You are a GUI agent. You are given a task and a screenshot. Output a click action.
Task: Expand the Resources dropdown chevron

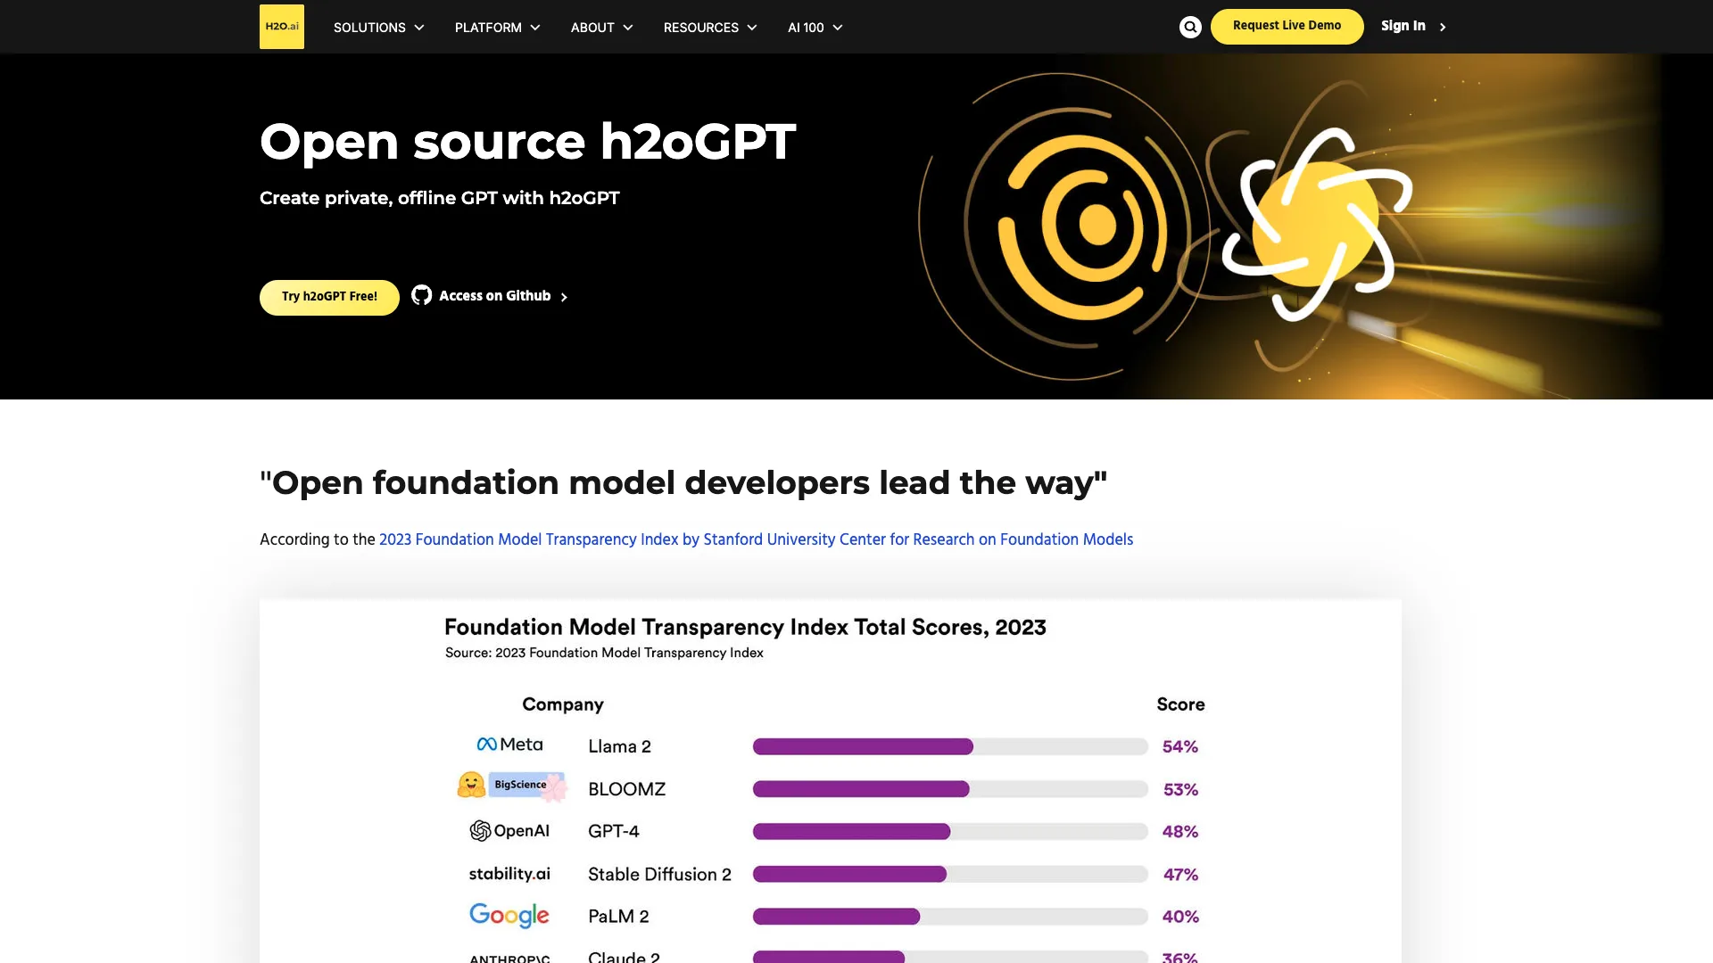coord(752,28)
